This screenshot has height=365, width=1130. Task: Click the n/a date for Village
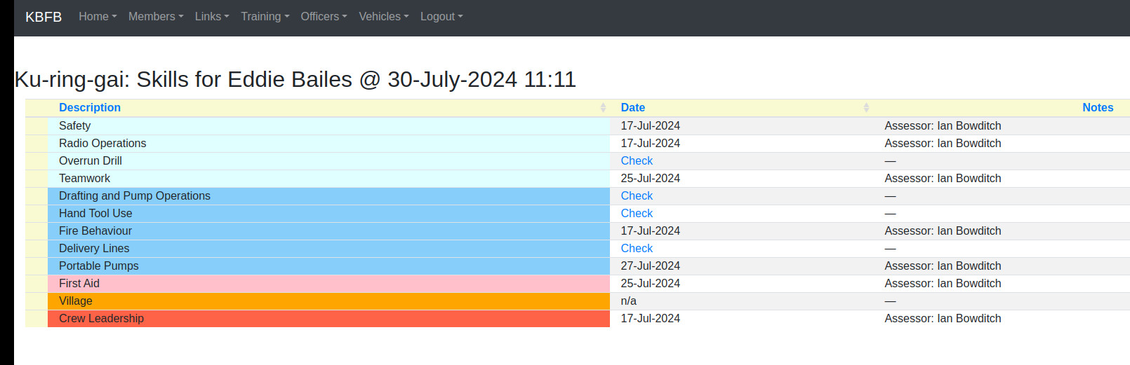point(628,301)
